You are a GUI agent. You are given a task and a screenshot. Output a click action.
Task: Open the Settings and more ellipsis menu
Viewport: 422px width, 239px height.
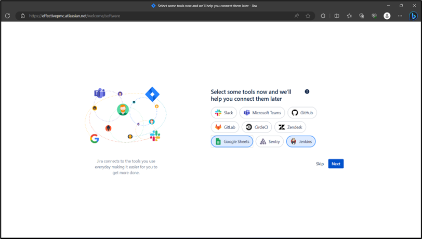point(400,16)
